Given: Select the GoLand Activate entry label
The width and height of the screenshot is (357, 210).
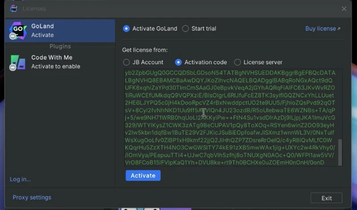Looking at the screenshot, I should point(42,30).
